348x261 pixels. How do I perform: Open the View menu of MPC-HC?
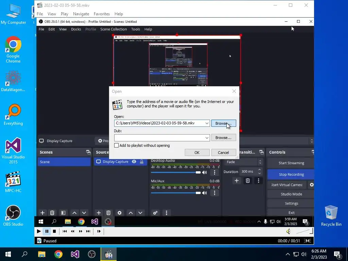click(x=52, y=14)
